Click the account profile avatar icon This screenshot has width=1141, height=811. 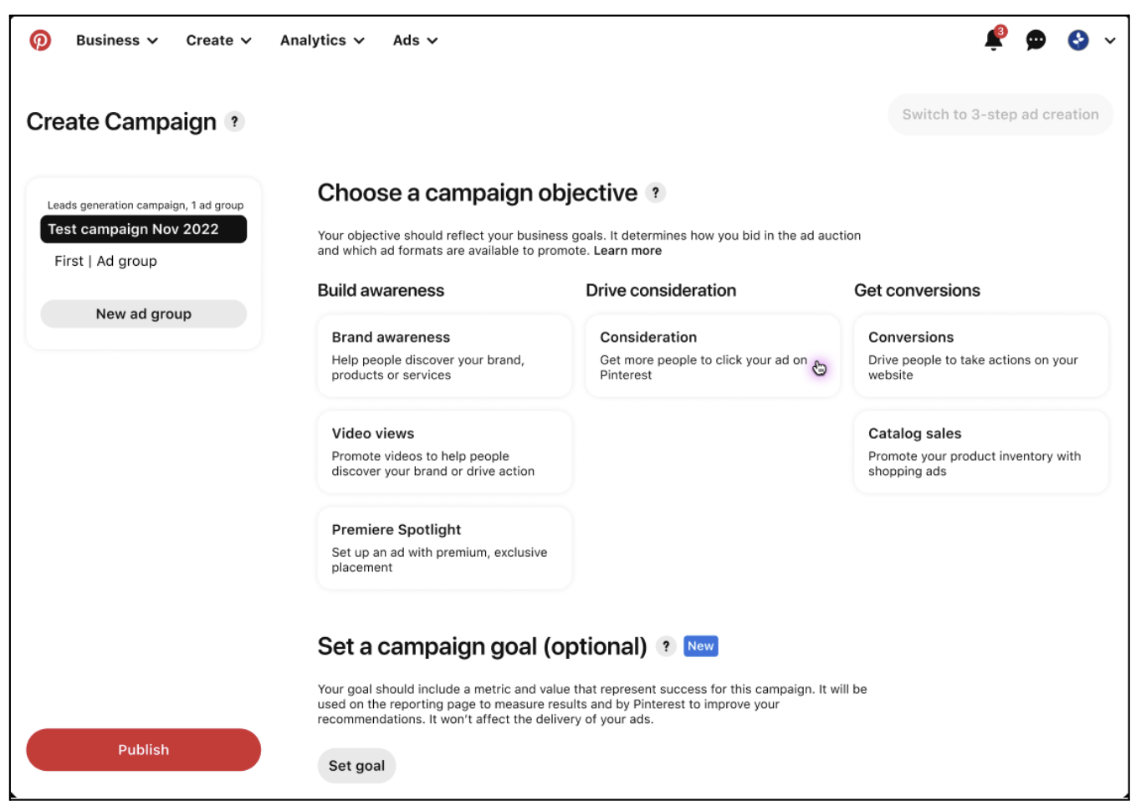(x=1078, y=40)
